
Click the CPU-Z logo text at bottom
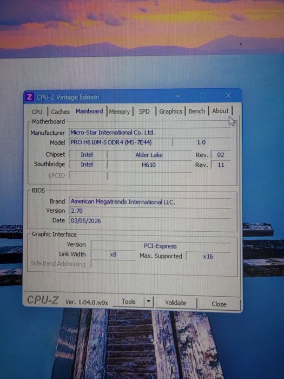(x=43, y=300)
